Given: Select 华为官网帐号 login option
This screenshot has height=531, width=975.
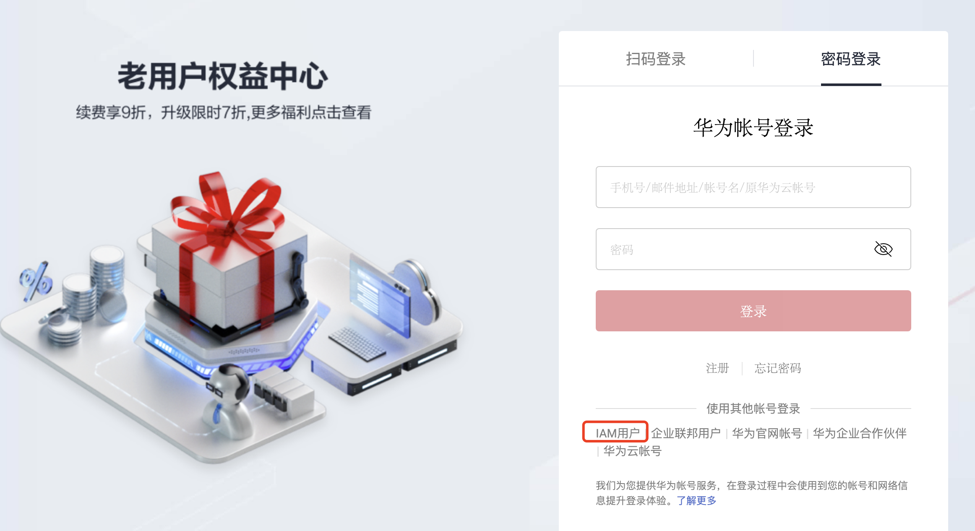Looking at the screenshot, I should click(767, 433).
